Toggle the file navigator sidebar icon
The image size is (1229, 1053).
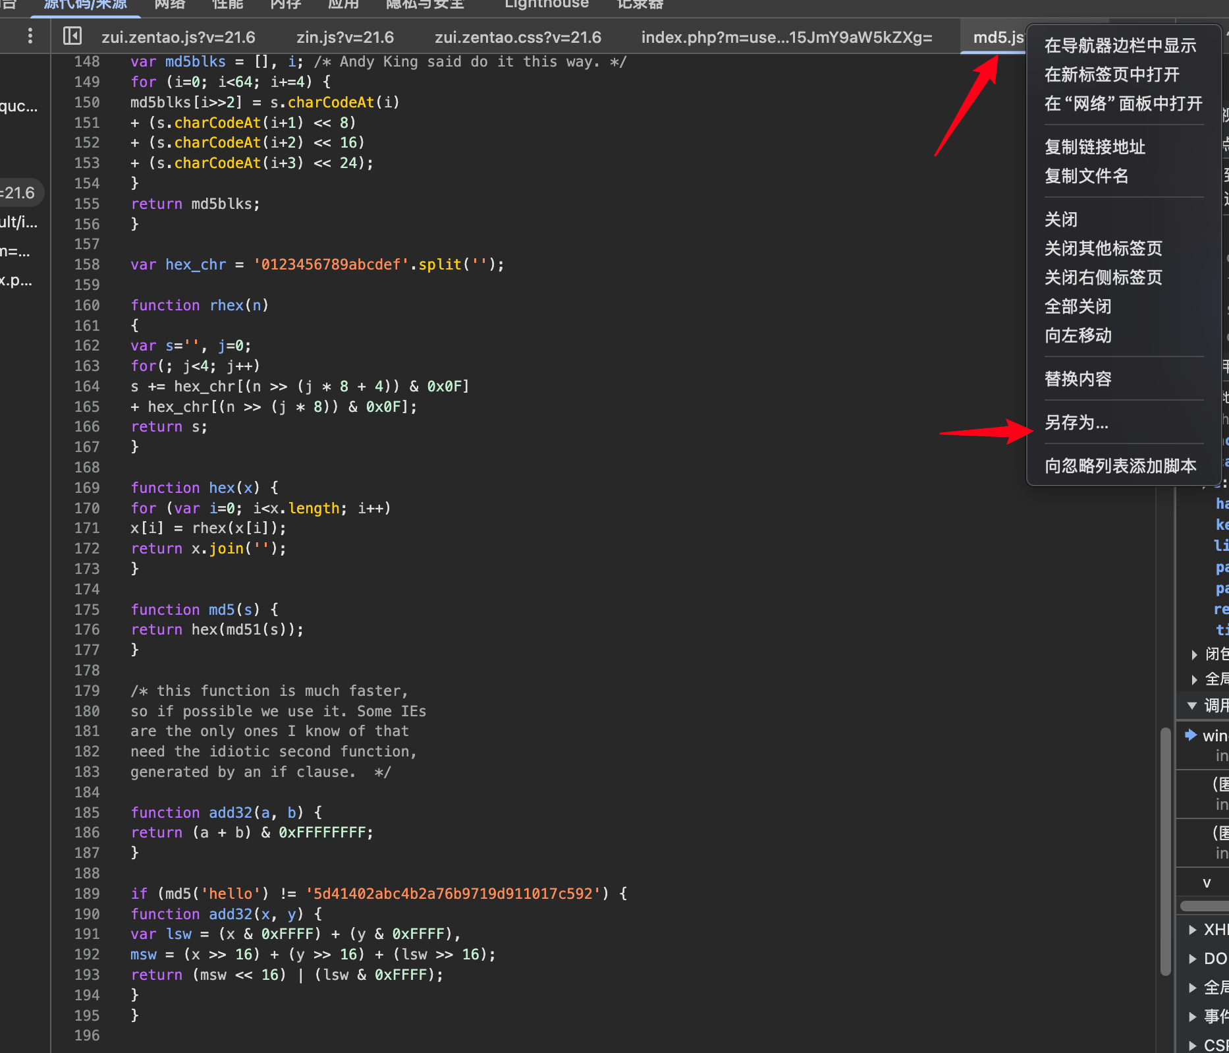(72, 36)
